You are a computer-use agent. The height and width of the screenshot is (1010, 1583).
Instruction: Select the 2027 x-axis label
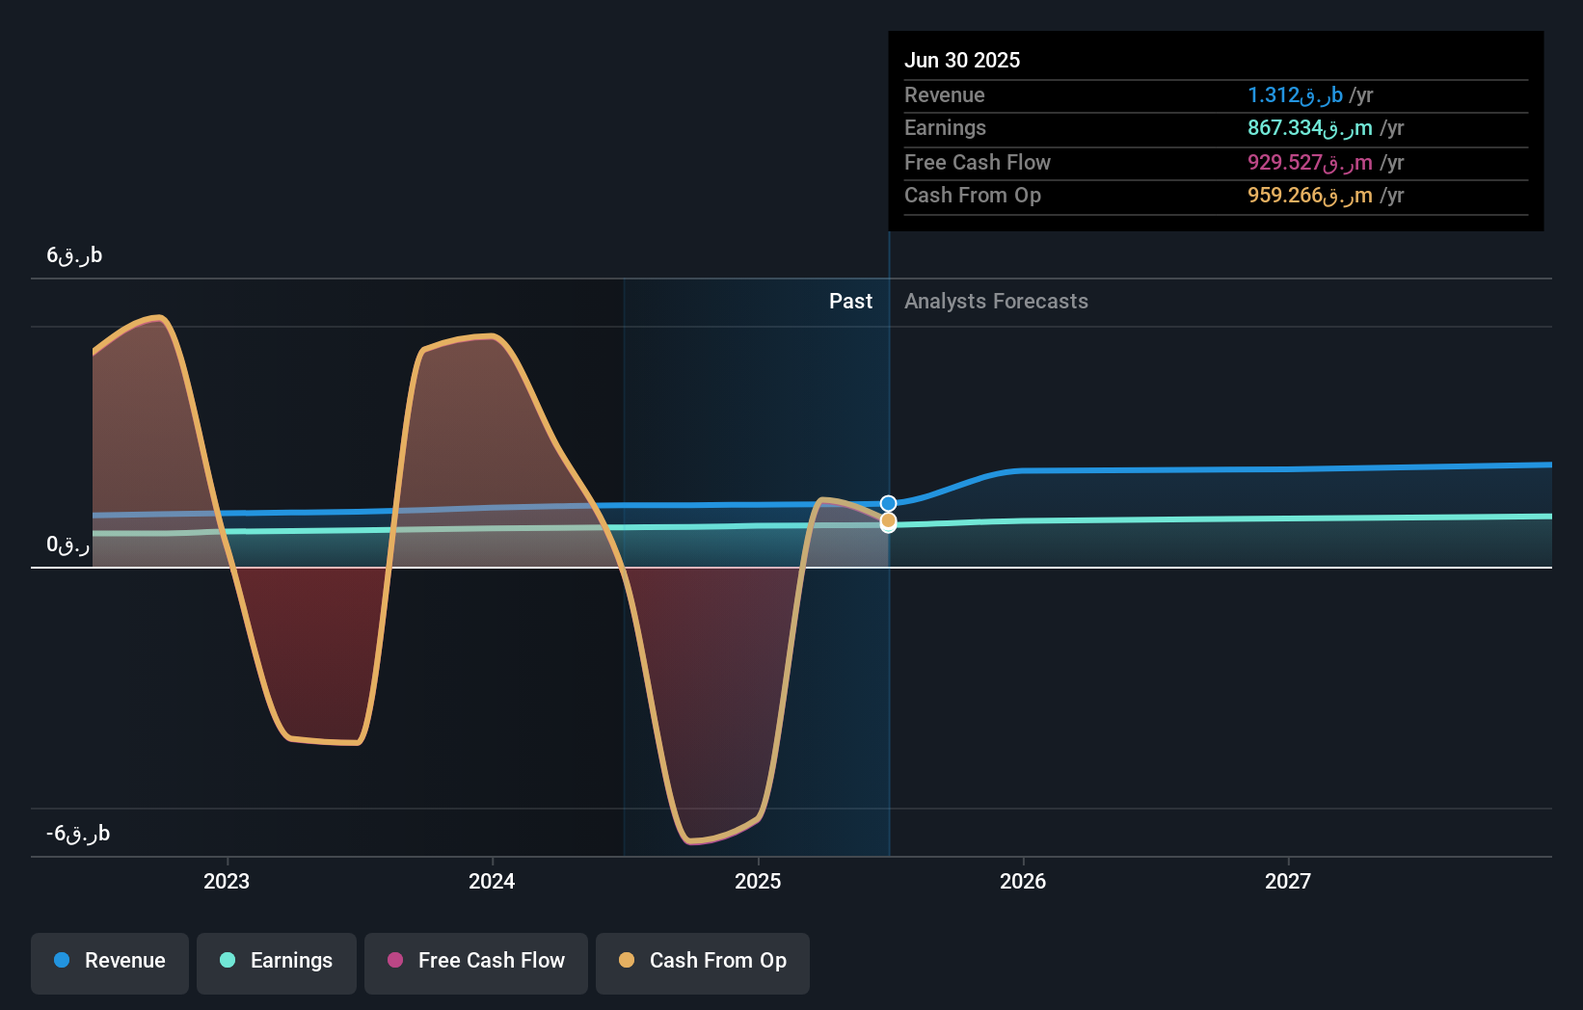coord(1288,881)
